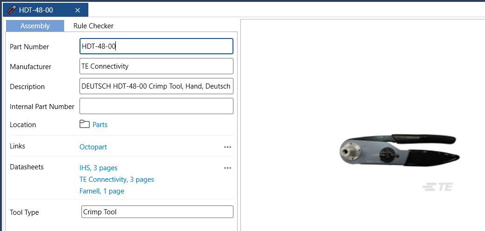Click the Manufacturer field with TE Connectivity

click(156, 66)
